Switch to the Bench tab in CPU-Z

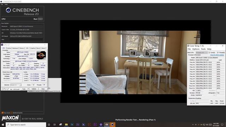(38, 48)
